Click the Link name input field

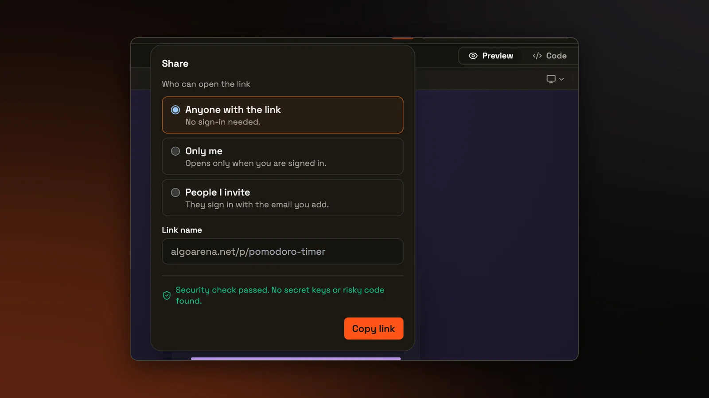click(x=282, y=252)
